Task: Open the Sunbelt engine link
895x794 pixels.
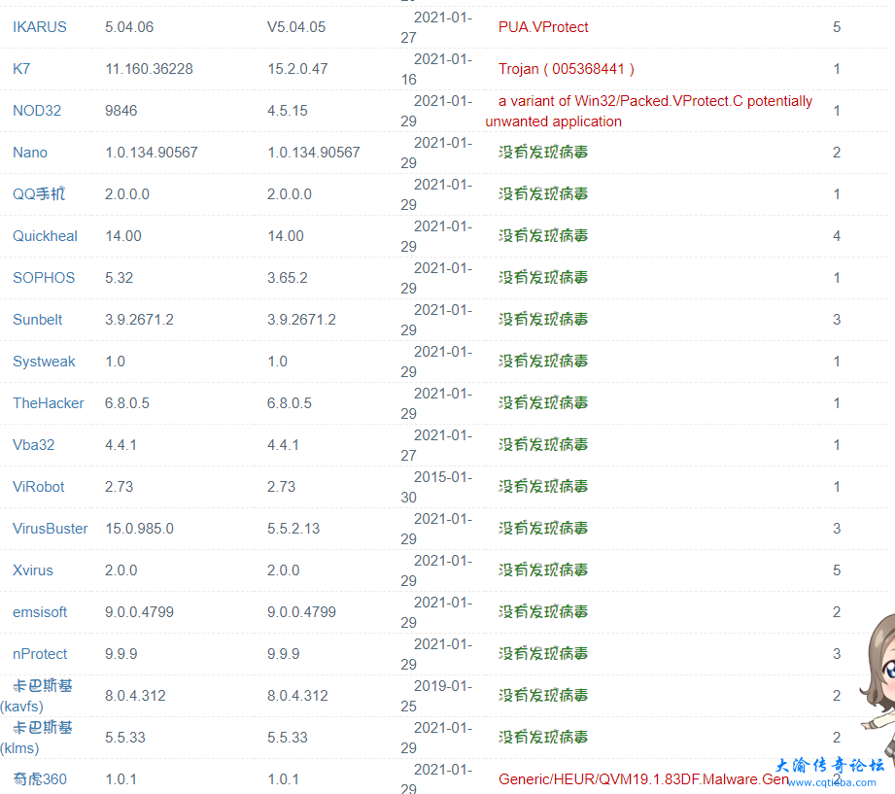Action: 37,319
